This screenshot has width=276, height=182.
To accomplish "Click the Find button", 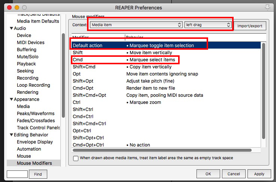I will click(38, 174).
